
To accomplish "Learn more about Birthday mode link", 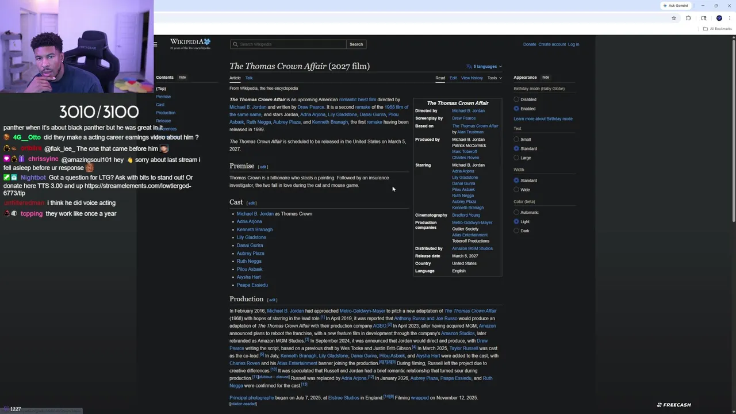I will click(x=543, y=119).
